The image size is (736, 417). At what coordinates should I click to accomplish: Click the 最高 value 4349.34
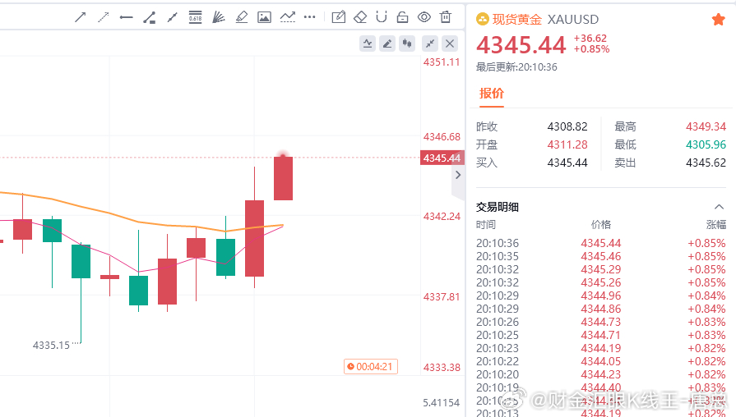[x=706, y=126]
